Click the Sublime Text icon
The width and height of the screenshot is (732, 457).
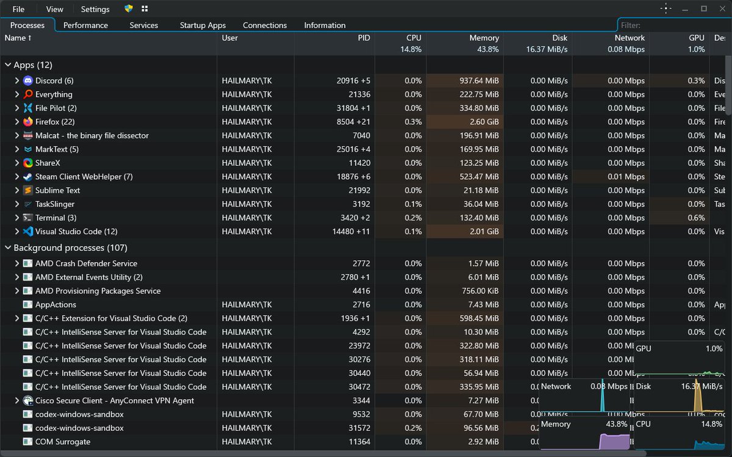coord(27,190)
